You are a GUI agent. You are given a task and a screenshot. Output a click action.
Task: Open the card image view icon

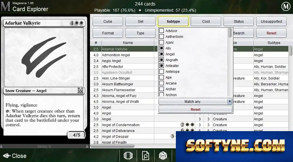click(128, 156)
